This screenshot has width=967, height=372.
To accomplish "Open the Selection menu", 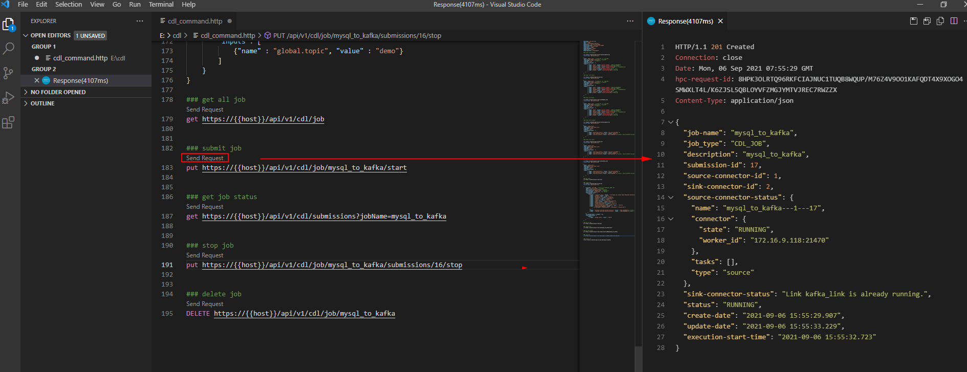I will coord(69,4).
